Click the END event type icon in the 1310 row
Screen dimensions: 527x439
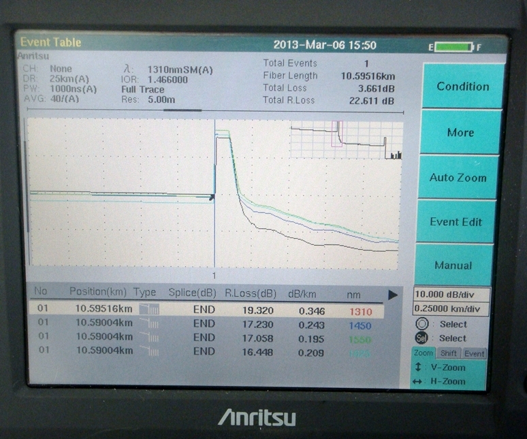point(149,309)
